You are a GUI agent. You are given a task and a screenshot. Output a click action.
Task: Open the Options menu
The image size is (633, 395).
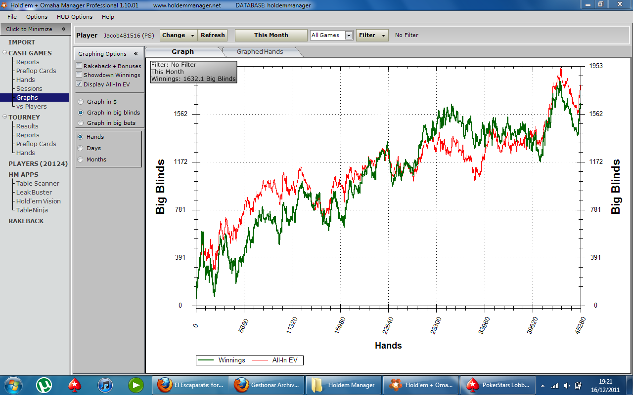click(x=37, y=17)
